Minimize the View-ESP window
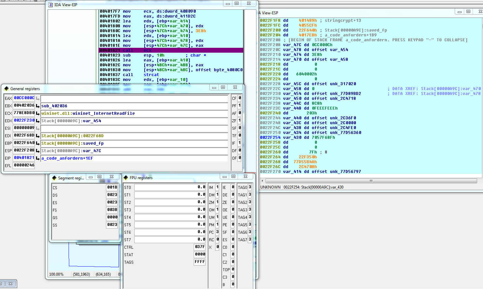Viewport: 483px width, 289px height. point(460,12)
